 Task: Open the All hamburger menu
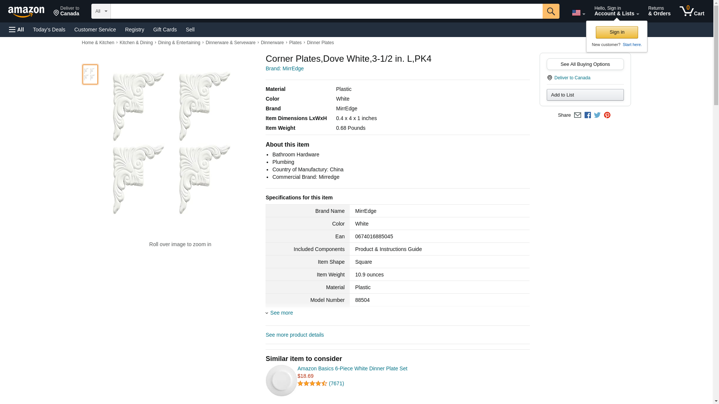pyautogui.click(x=16, y=30)
